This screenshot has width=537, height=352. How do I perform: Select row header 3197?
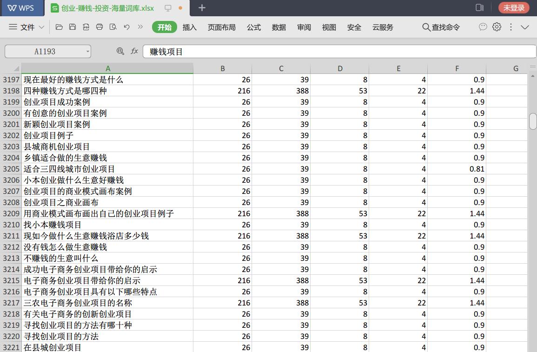click(11, 80)
